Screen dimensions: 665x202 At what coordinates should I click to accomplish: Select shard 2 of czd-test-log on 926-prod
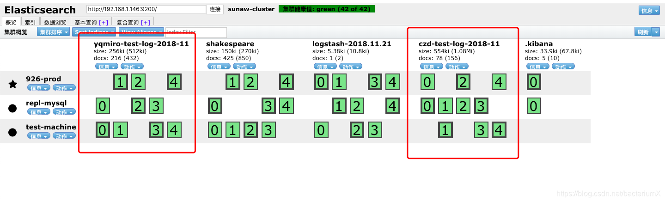coord(463,83)
